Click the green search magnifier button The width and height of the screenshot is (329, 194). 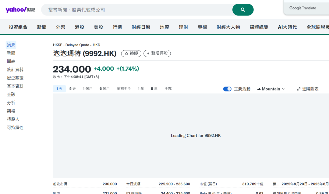[x=243, y=10]
